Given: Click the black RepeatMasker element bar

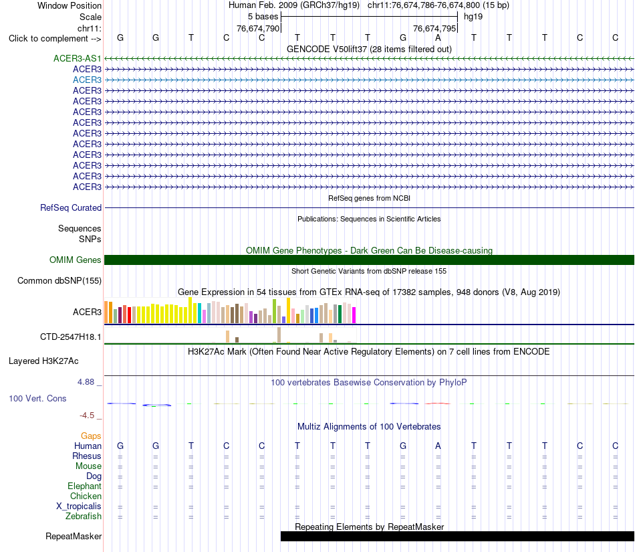Looking at the screenshot, I should pyautogui.click(x=457, y=536).
